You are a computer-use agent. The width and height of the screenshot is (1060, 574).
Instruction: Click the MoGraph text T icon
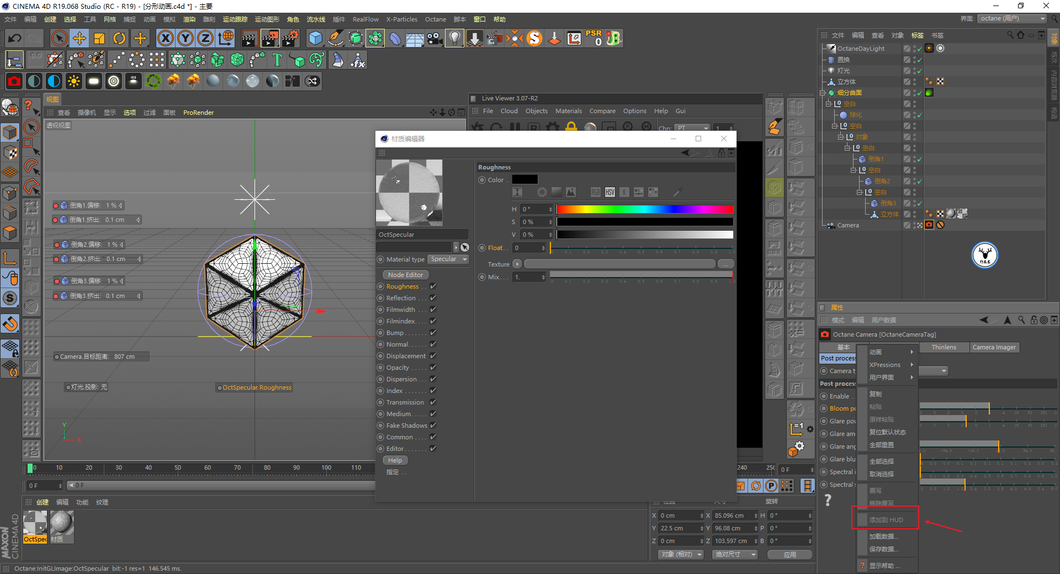277,60
